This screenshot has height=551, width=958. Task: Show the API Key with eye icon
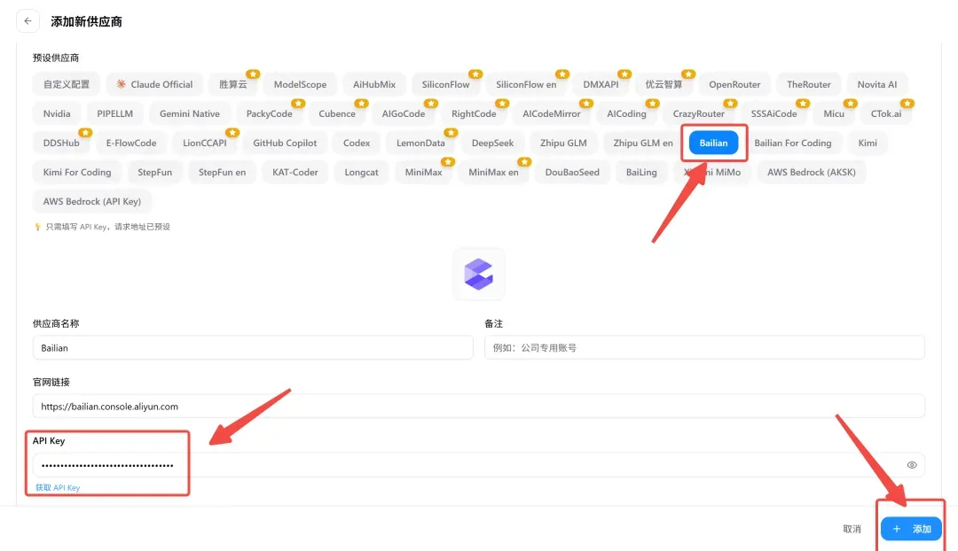point(912,465)
